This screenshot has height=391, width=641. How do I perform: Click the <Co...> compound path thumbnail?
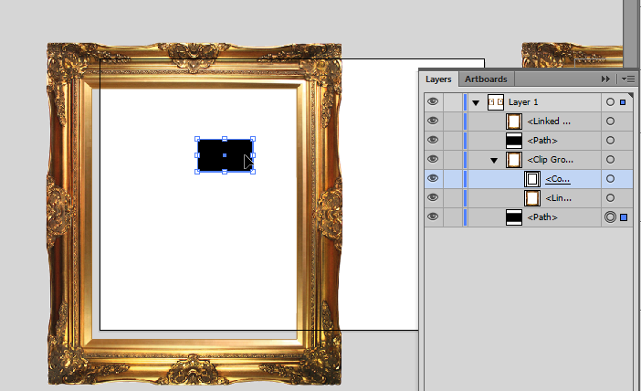(532, 179)
